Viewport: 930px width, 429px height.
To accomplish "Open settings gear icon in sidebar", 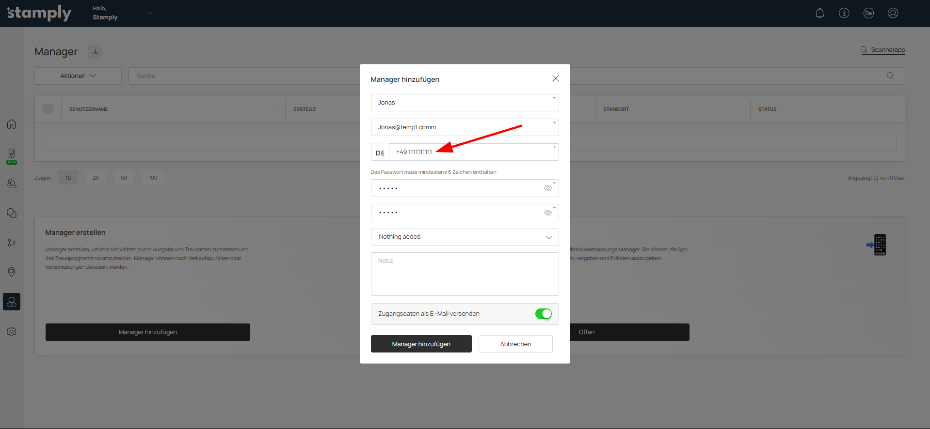I will (x=12, y=332).
